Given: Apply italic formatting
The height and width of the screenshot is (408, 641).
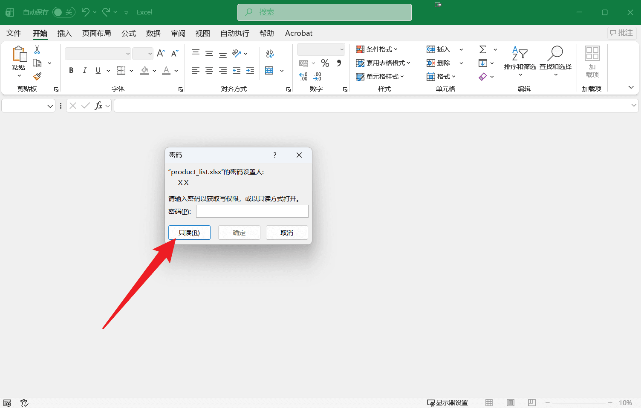Looking at the screenshot, I should [84, 70].
